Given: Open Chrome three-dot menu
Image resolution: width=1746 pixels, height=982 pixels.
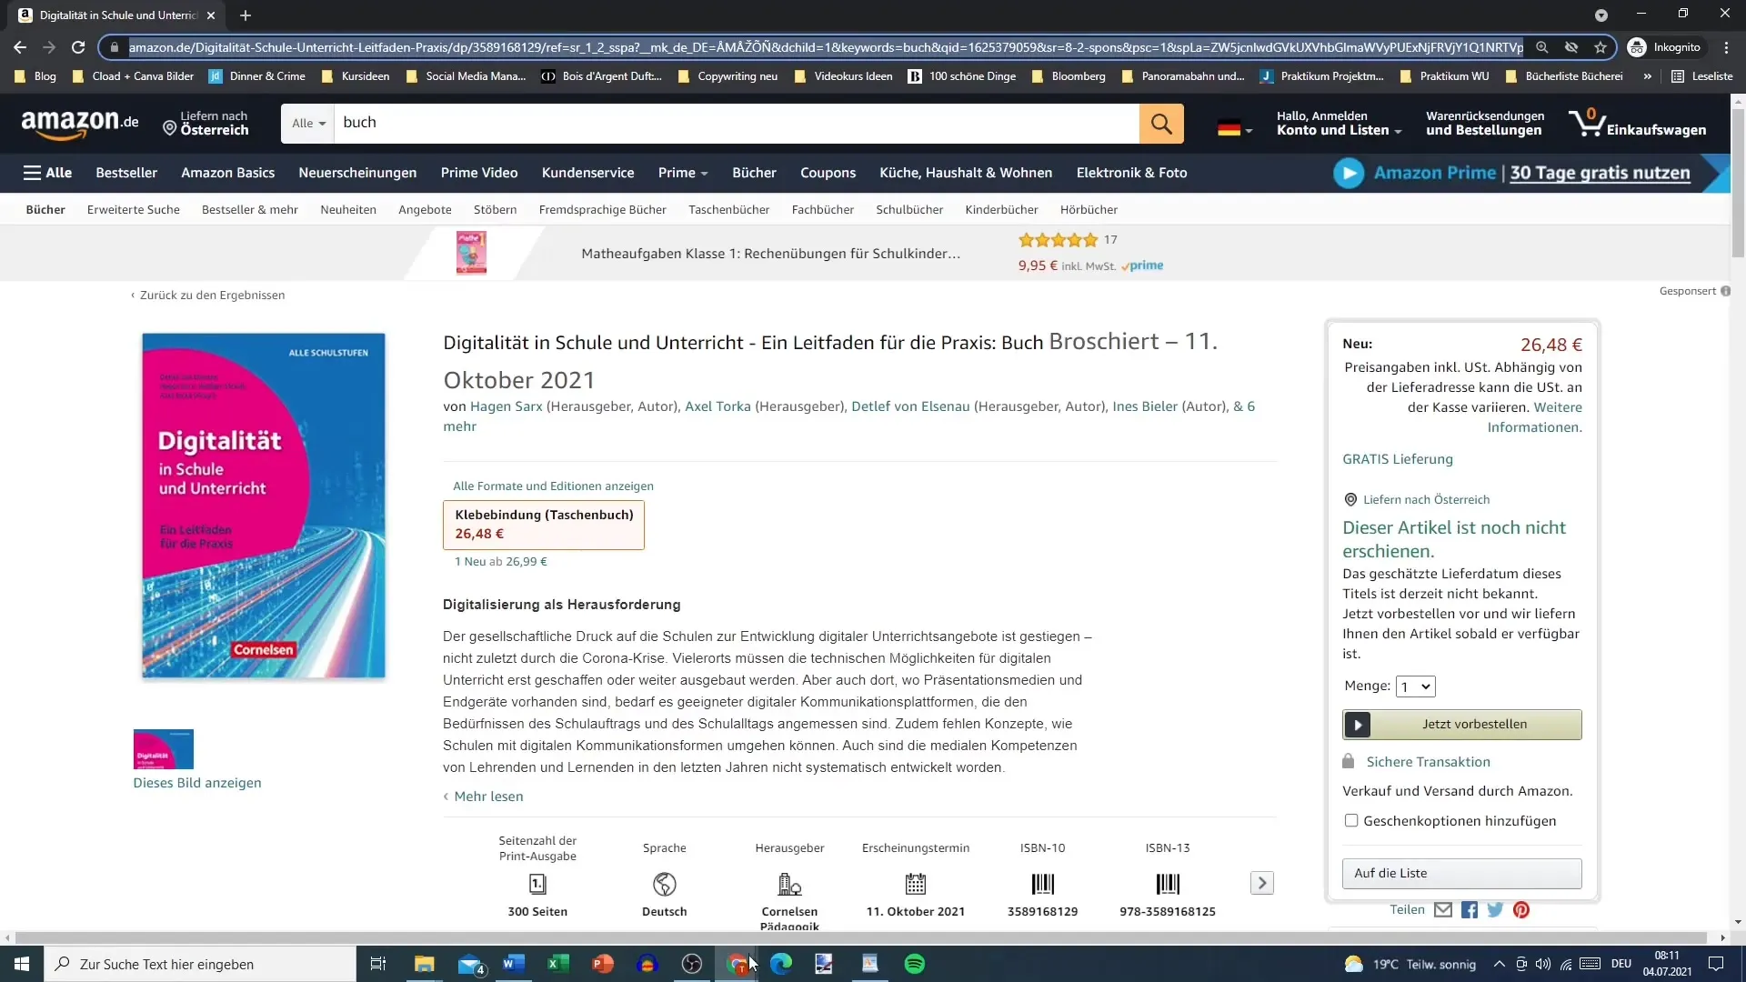Looking at the screenshot, I should point(1726,47).
